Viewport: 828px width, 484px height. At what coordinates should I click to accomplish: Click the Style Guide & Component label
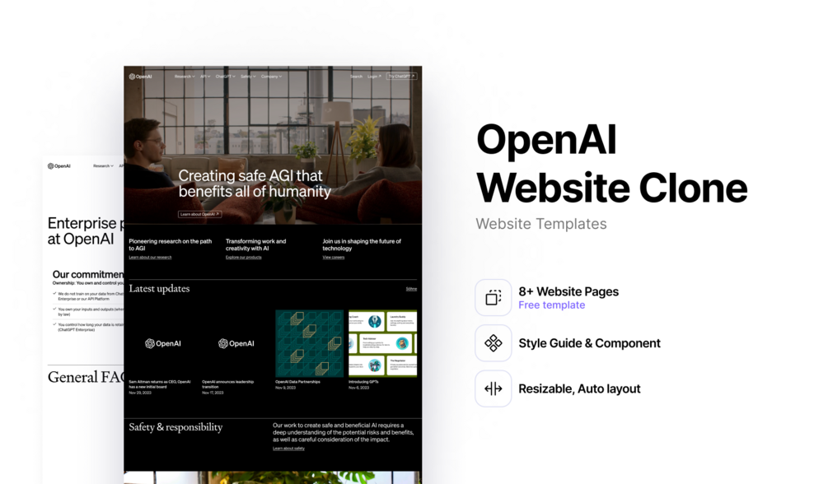tap(589, 343)
